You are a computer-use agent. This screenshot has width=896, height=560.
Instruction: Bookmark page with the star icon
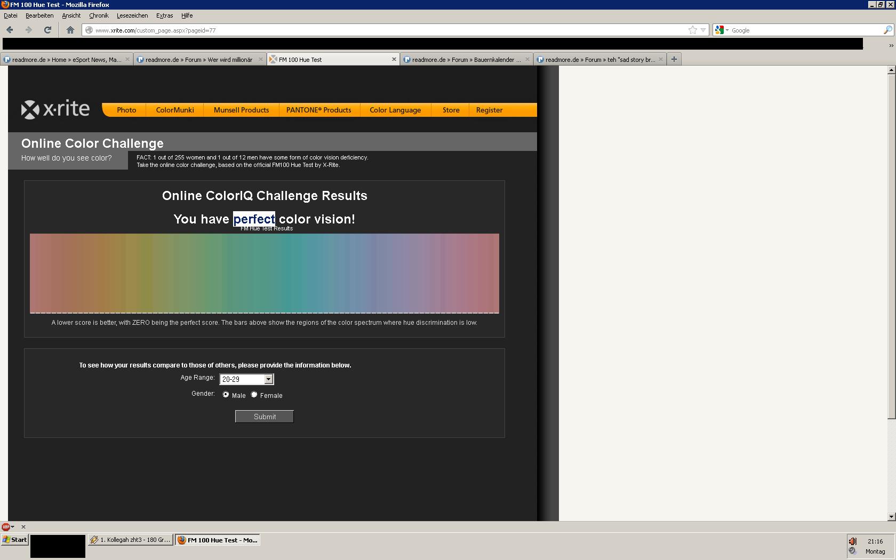(x=692, y=30)
